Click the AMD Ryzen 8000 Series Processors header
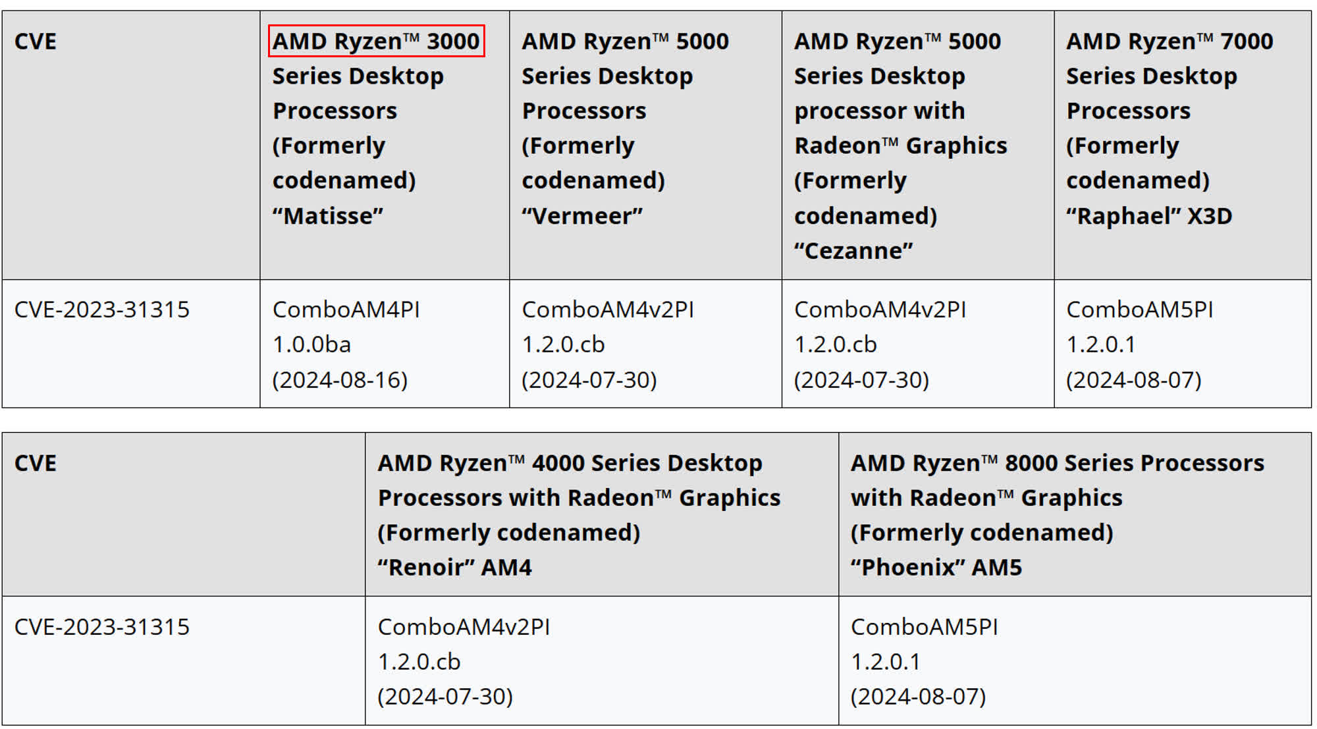The image size is (1317, 729). (x=1057, y=463)
